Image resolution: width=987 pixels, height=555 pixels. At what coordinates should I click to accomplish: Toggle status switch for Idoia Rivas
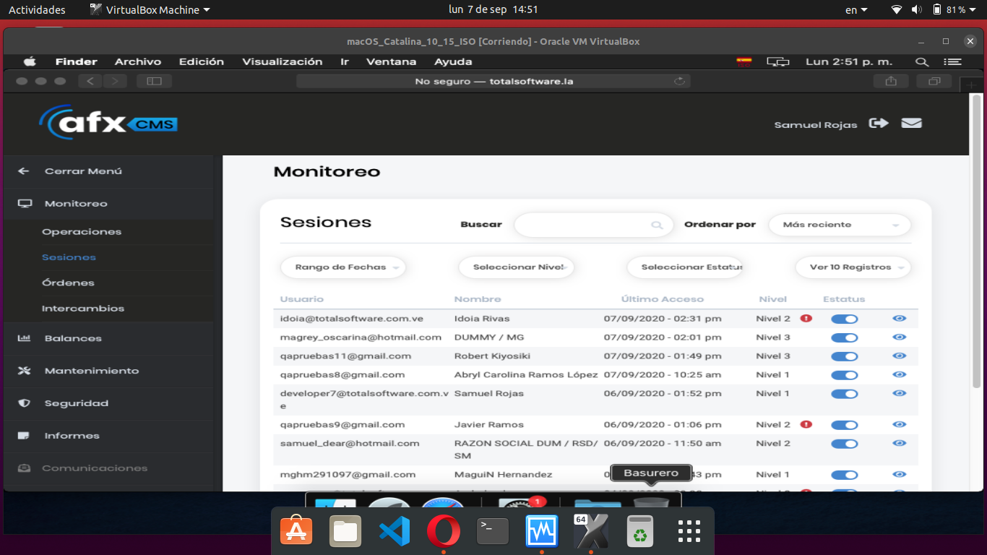point(844,319)
